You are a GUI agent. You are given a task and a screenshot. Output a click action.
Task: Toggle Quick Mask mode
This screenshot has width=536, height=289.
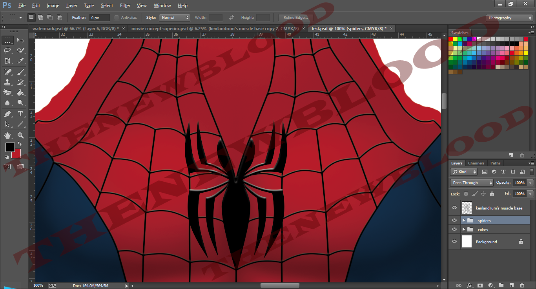pyautogui.click(x=7, y=167)
